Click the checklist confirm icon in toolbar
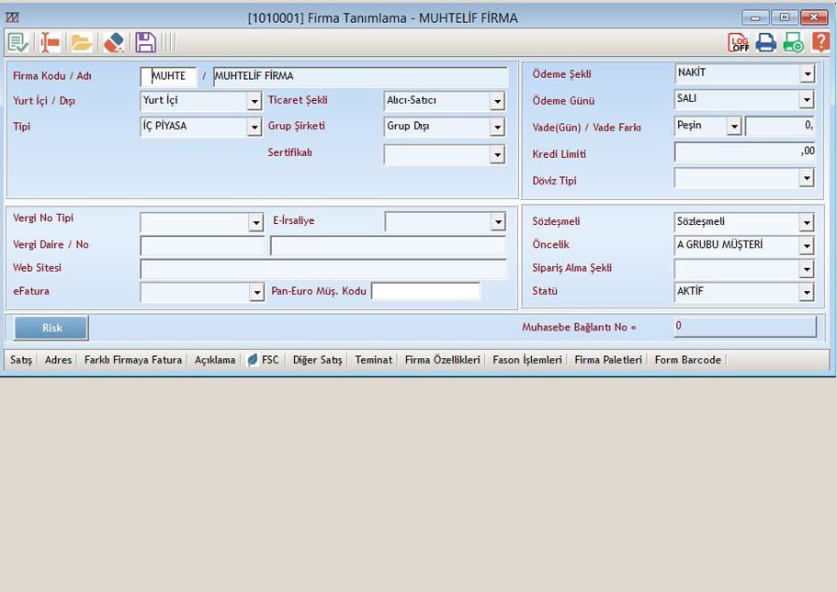Image resolution: width=837 pixels, height=592 pixels. (x=18, y=42)
